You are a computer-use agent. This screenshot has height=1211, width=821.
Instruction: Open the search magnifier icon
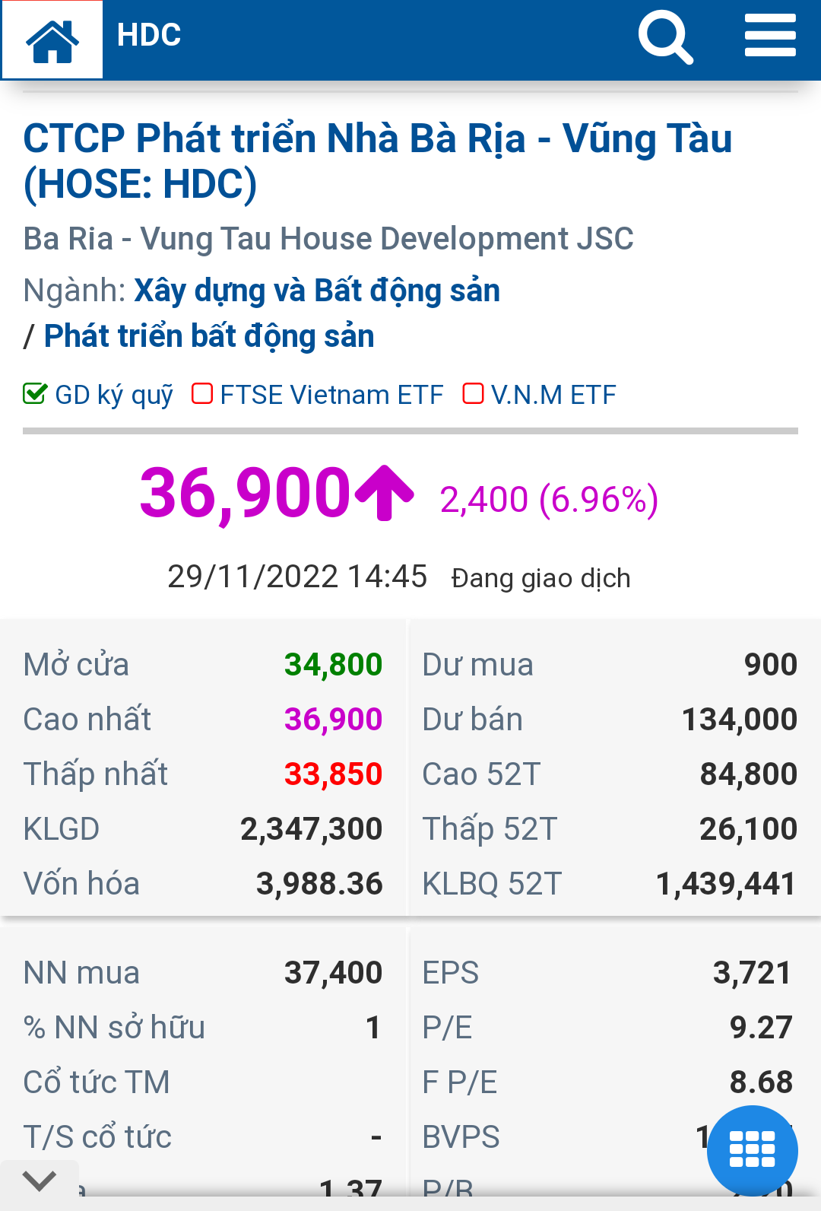click(x=665, y=37)
